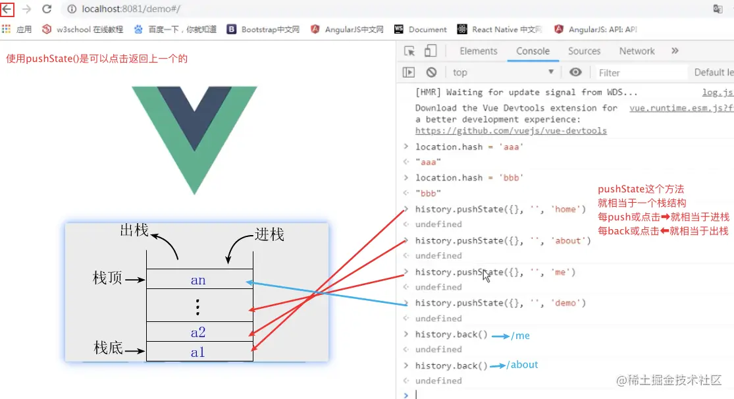Screen dimensions: 734x399
Task: Click the pushState 'about' console entry
Action: [503, 240]
